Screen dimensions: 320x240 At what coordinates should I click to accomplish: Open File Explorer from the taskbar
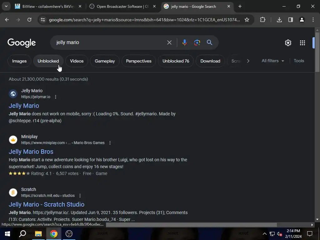tap(38, 234)
